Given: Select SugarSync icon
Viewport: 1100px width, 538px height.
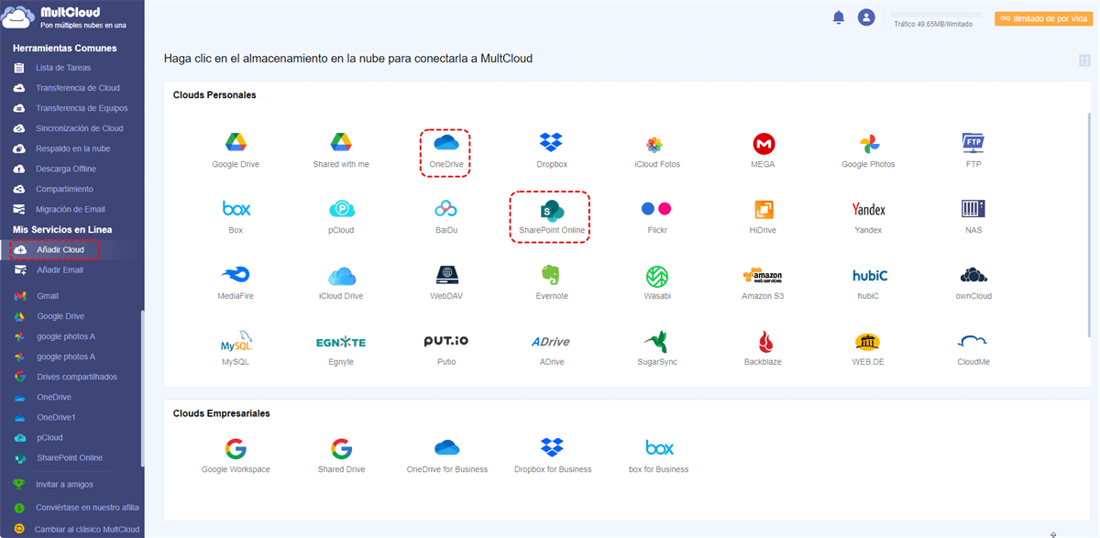Looking at the screenshot, I should [x=654, y=341].
